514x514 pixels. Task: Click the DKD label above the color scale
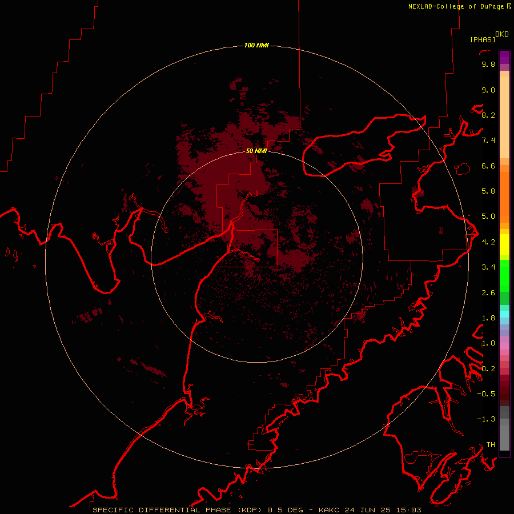pos(501,34)
